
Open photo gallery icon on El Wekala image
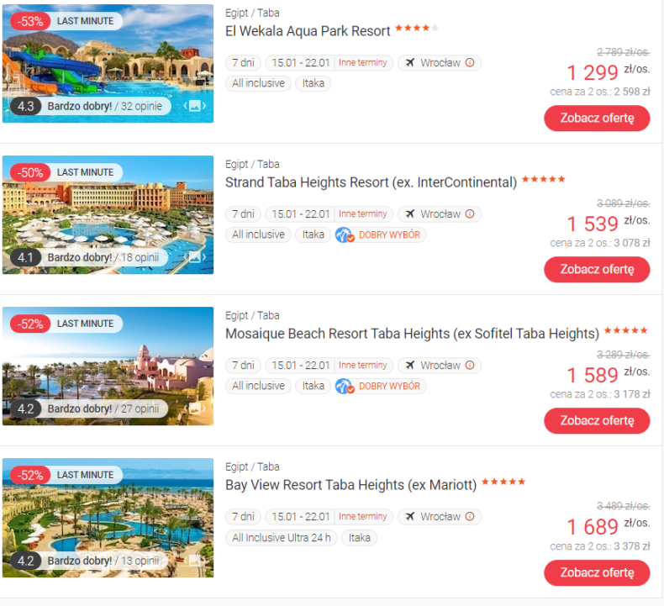pos(195,106)
